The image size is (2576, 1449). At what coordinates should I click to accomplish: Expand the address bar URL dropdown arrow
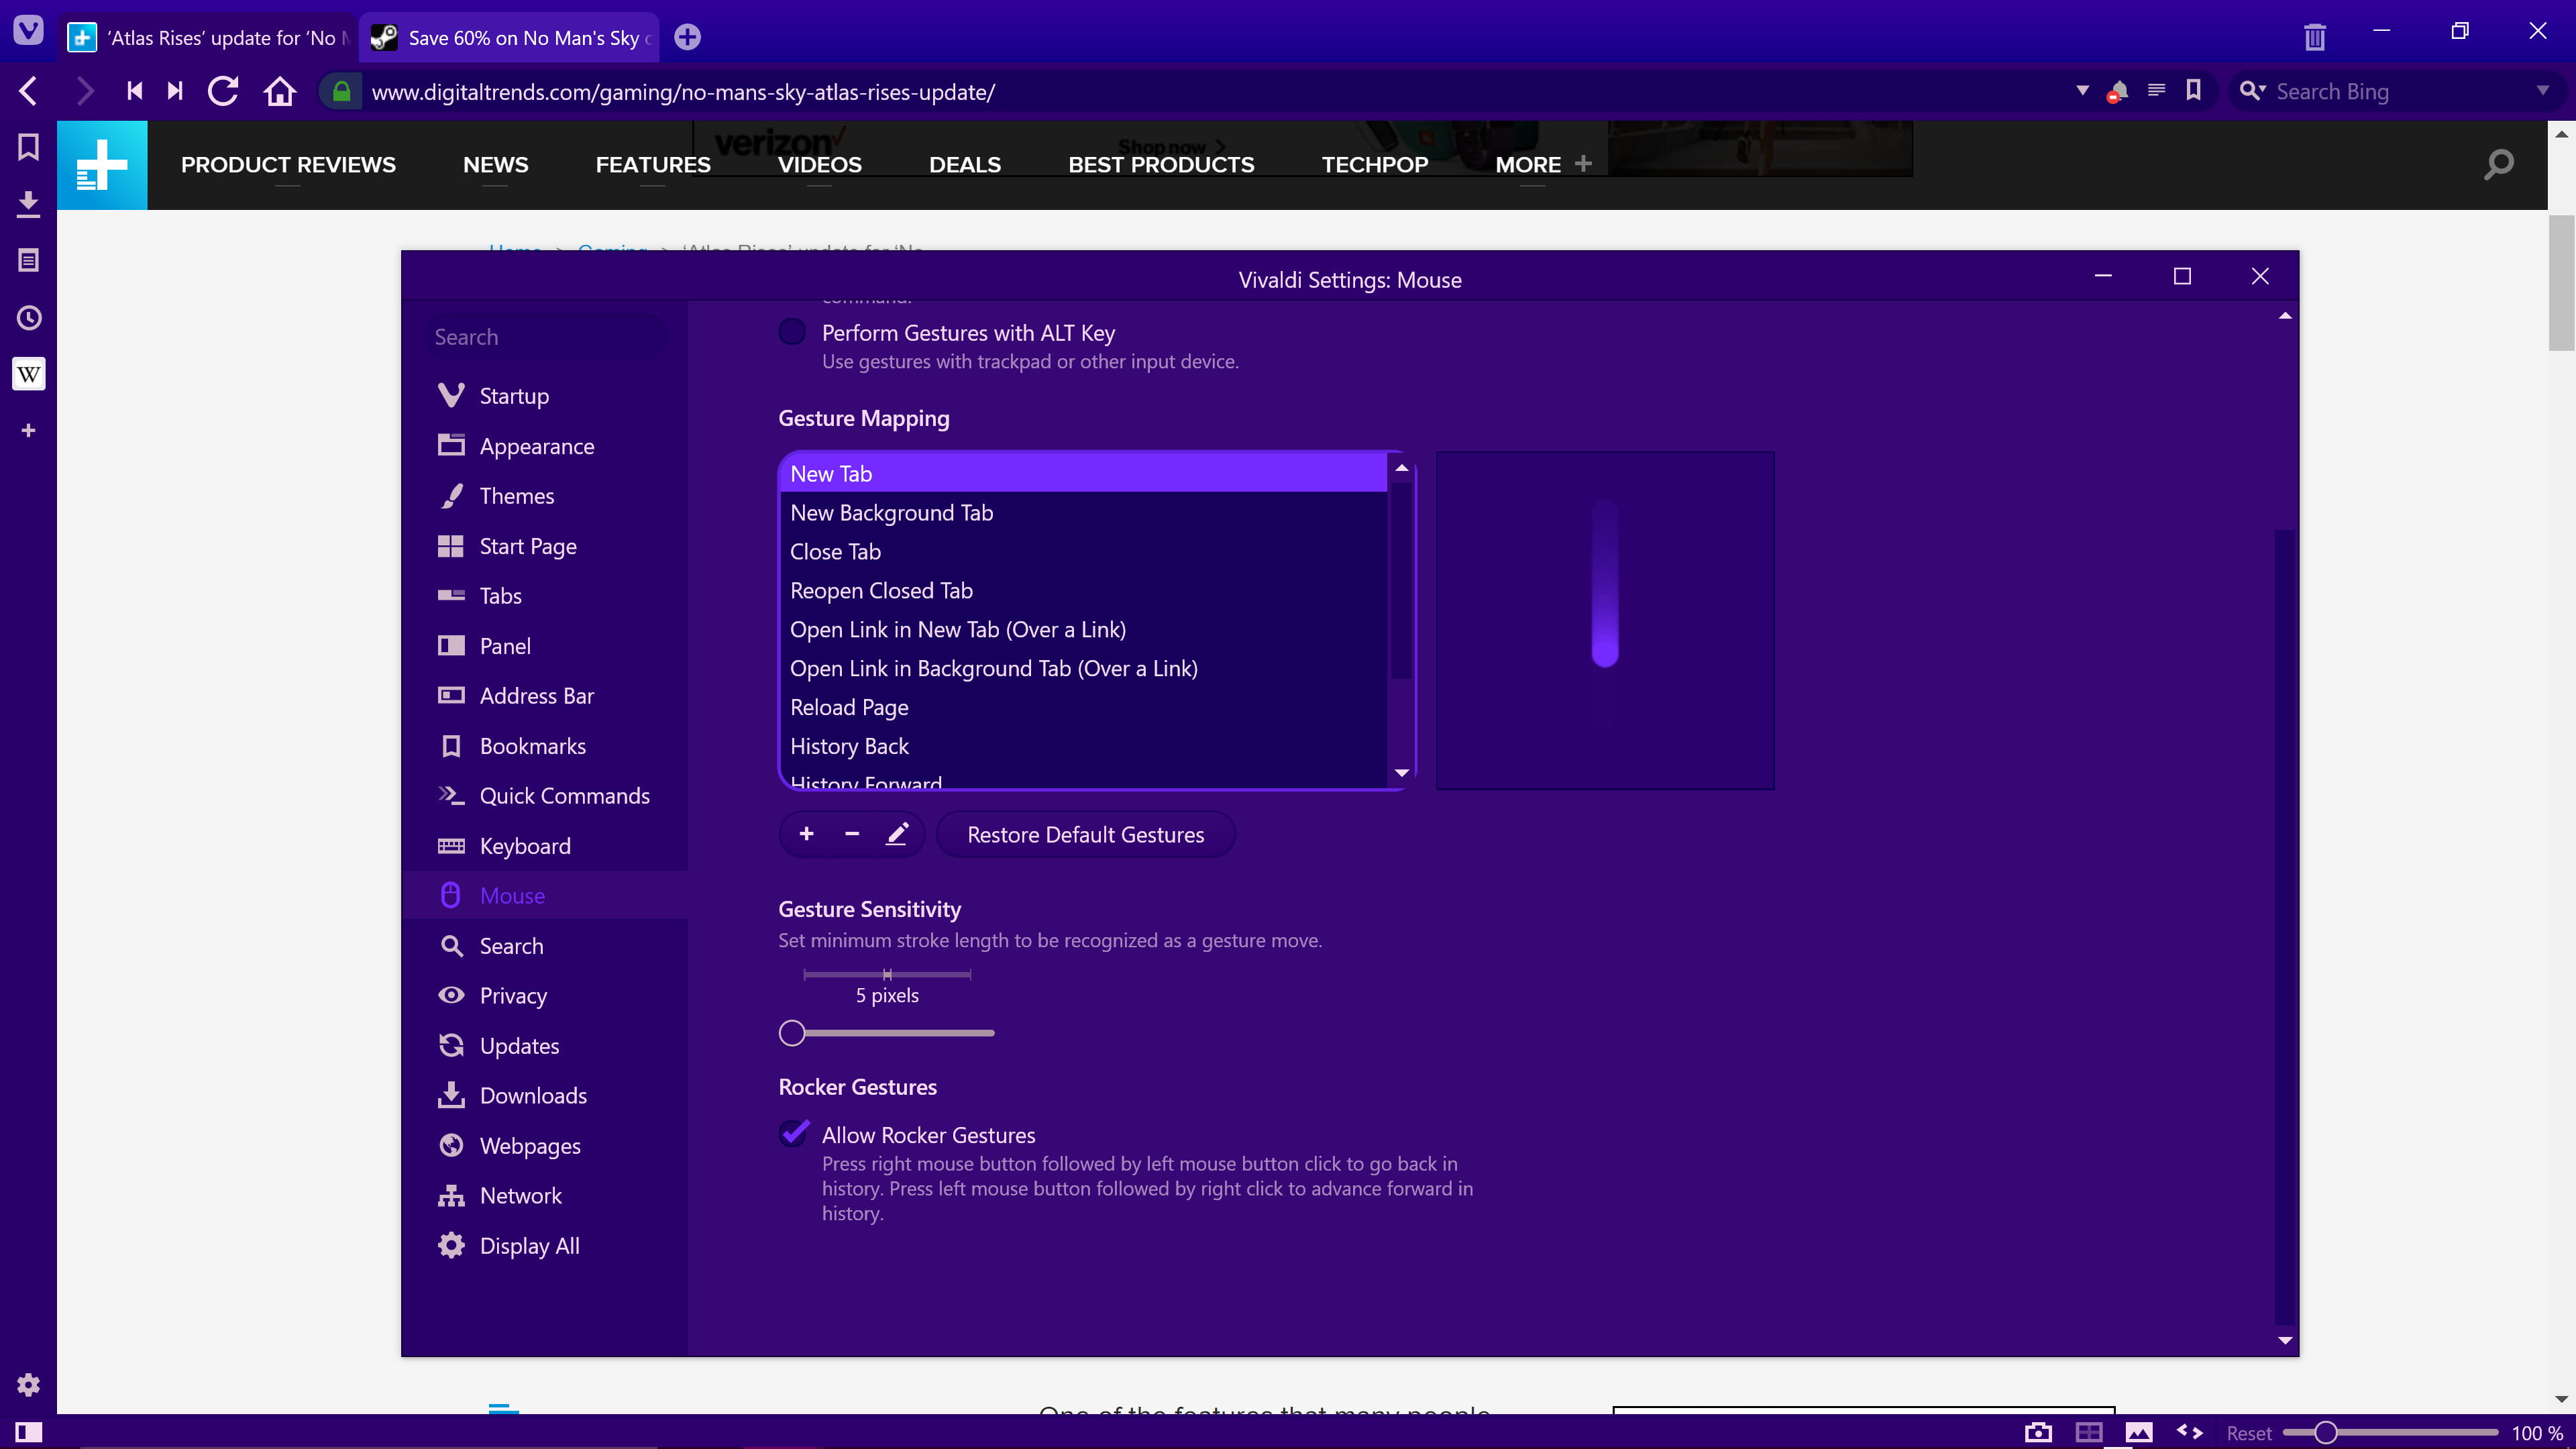tap(2082, 91)
